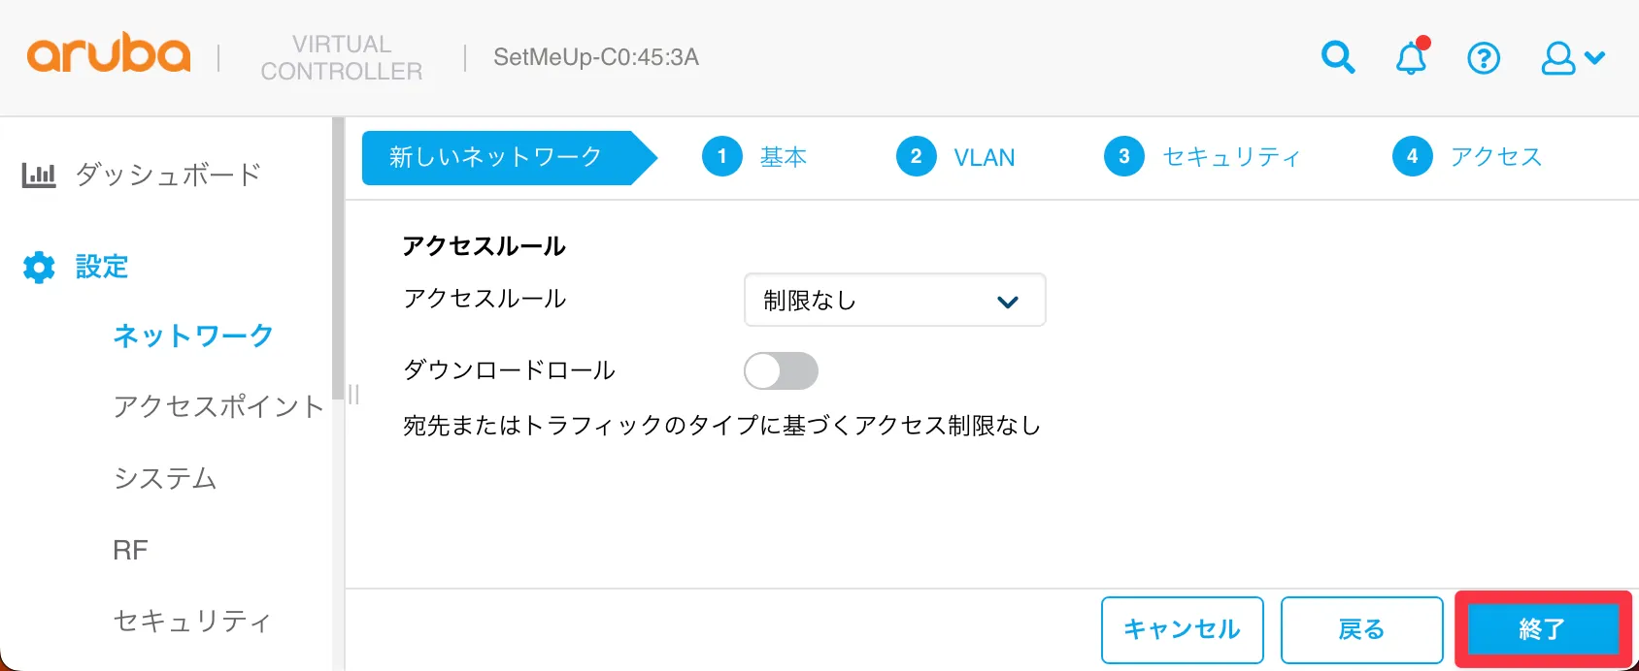Open the アクセスルール dropdown
The width and height of the screenshot is (1639, 671).
[894, 301]
